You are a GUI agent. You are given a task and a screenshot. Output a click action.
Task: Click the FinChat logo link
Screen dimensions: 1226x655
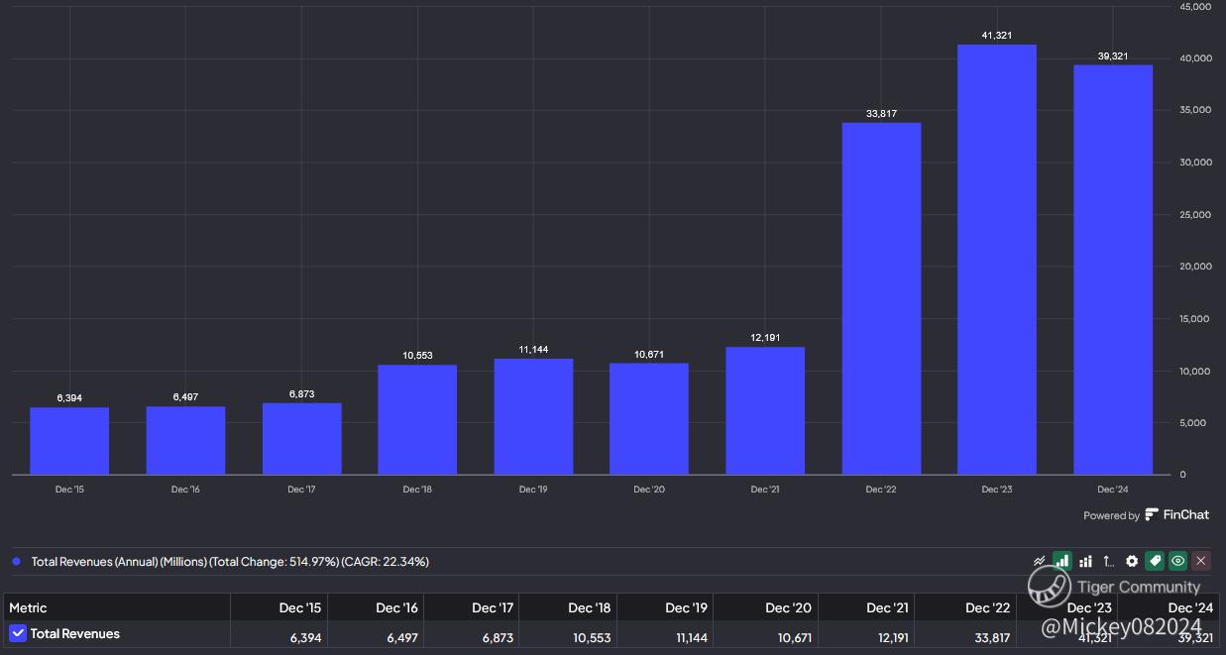[1177, 514]
